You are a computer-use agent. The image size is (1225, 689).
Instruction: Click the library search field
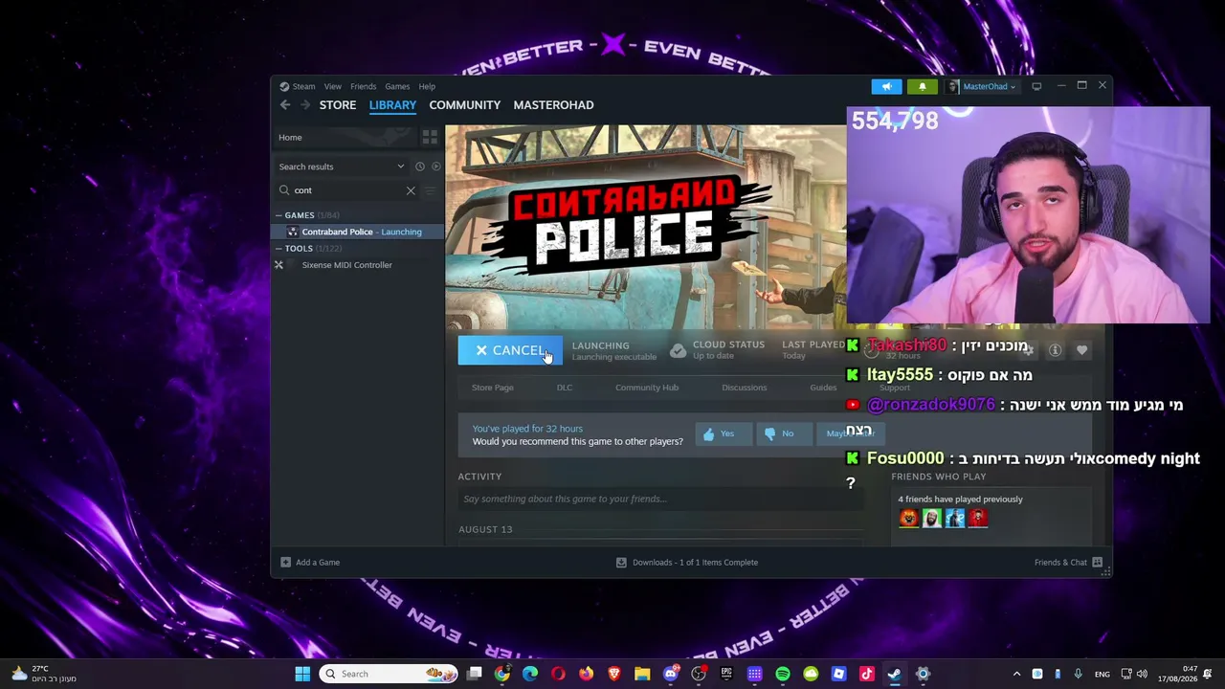348,190
